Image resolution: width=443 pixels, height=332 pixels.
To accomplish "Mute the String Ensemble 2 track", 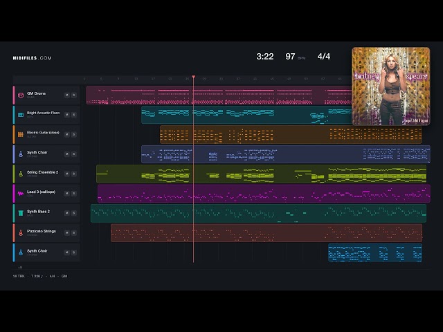I will [66, 174].
